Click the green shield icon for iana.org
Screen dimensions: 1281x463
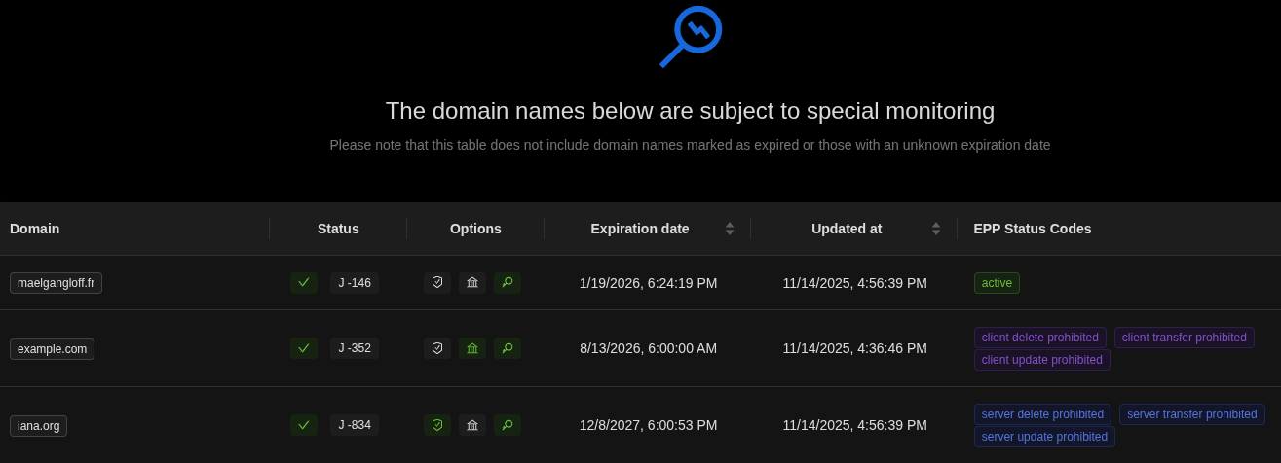pyautogui.click(x=437, y=425)
